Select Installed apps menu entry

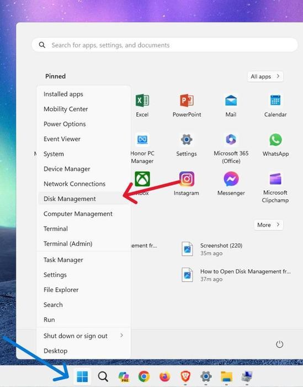(x=83, y=94)
